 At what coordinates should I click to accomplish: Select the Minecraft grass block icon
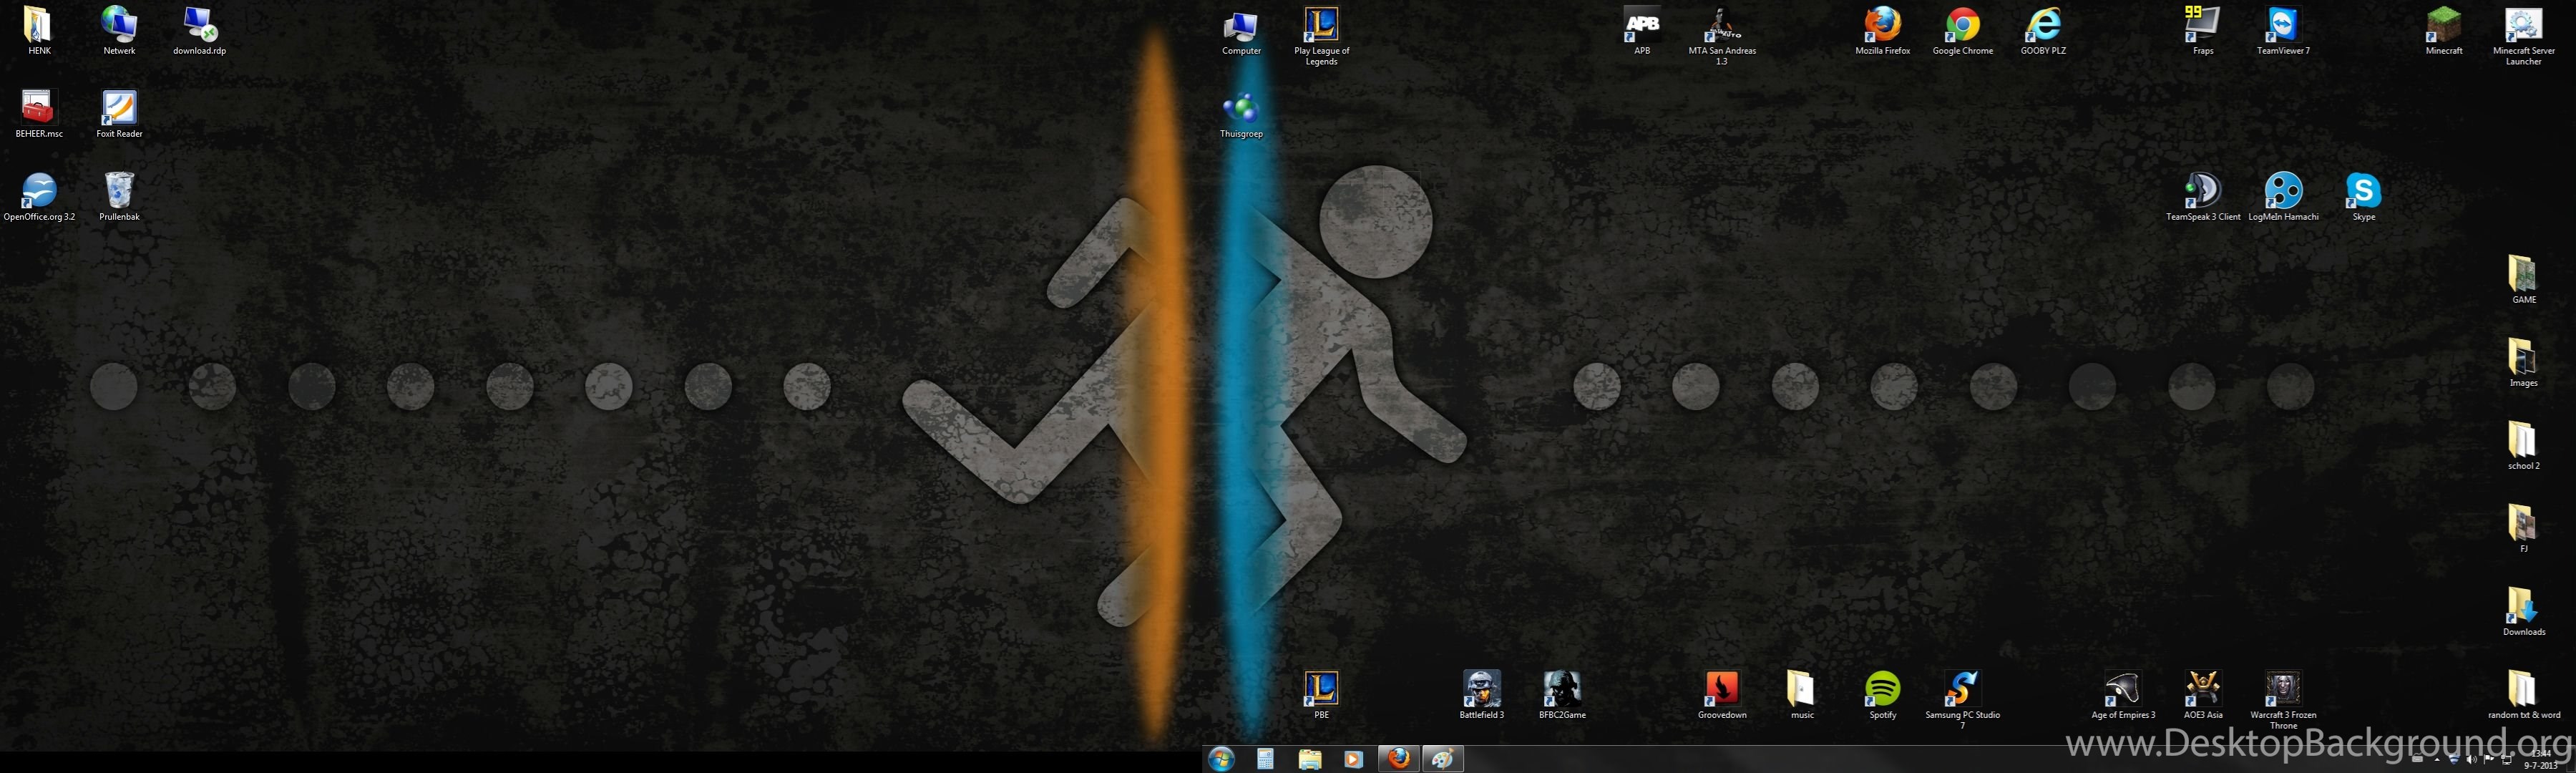click(x=2444, y=30)
